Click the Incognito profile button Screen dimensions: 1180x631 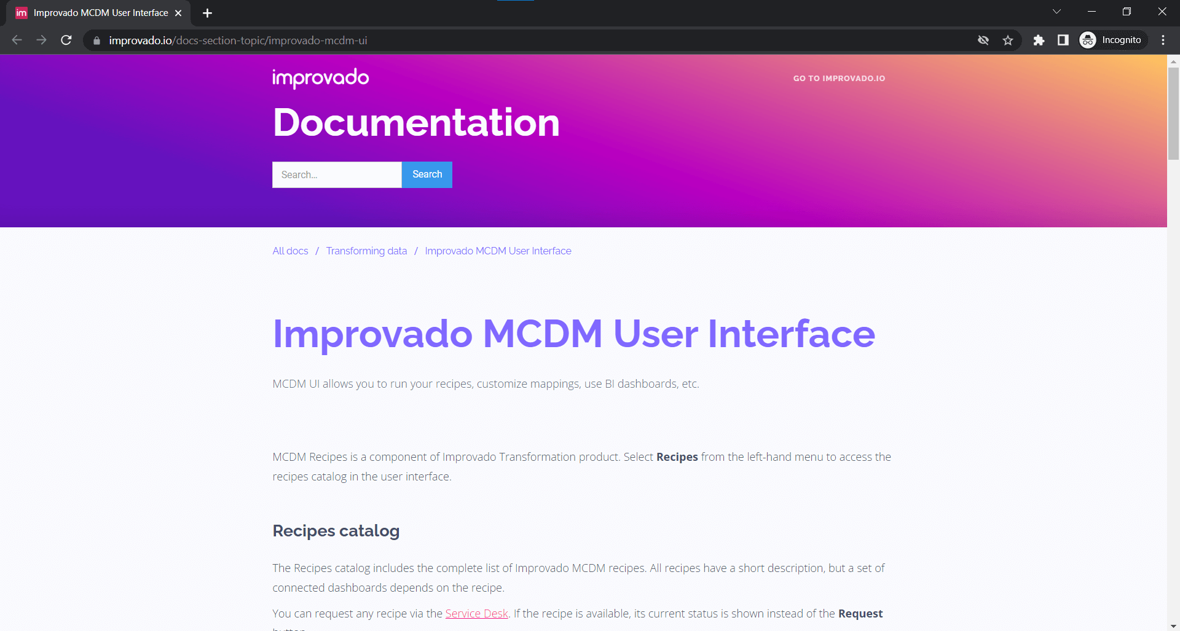1112,40
